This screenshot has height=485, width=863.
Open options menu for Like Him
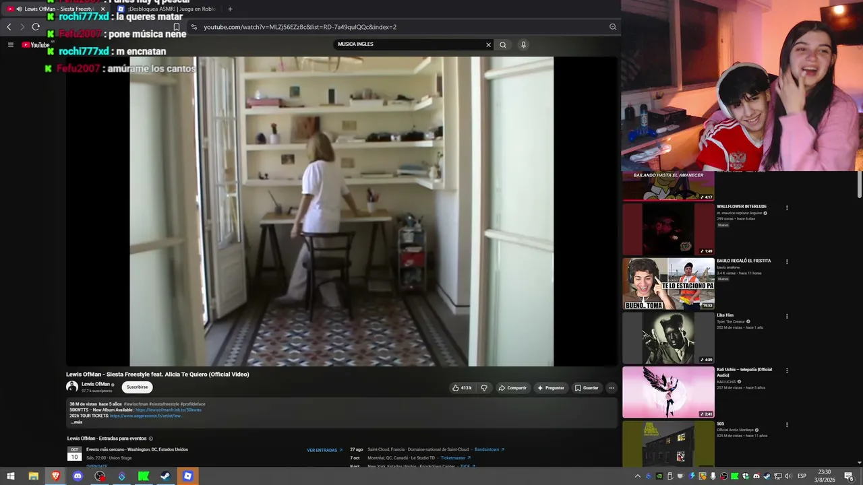[x=787, y=317]
